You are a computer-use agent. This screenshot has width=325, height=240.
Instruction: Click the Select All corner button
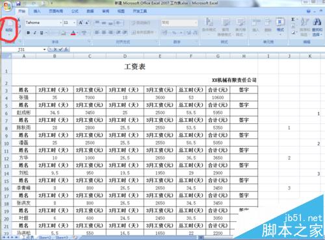click(6, 56)
